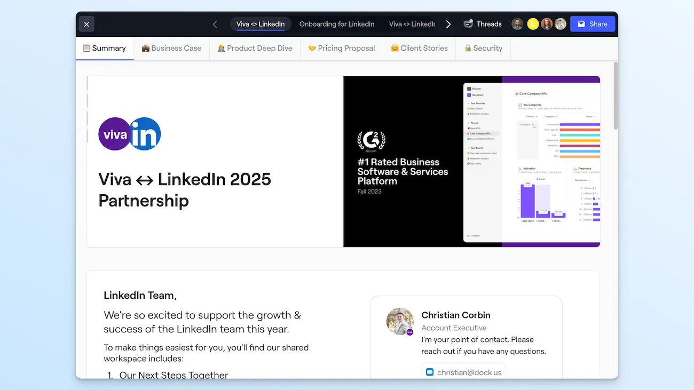Switch to the Security tab
This screenshot has width=694, height=390.
coord(483,48)
